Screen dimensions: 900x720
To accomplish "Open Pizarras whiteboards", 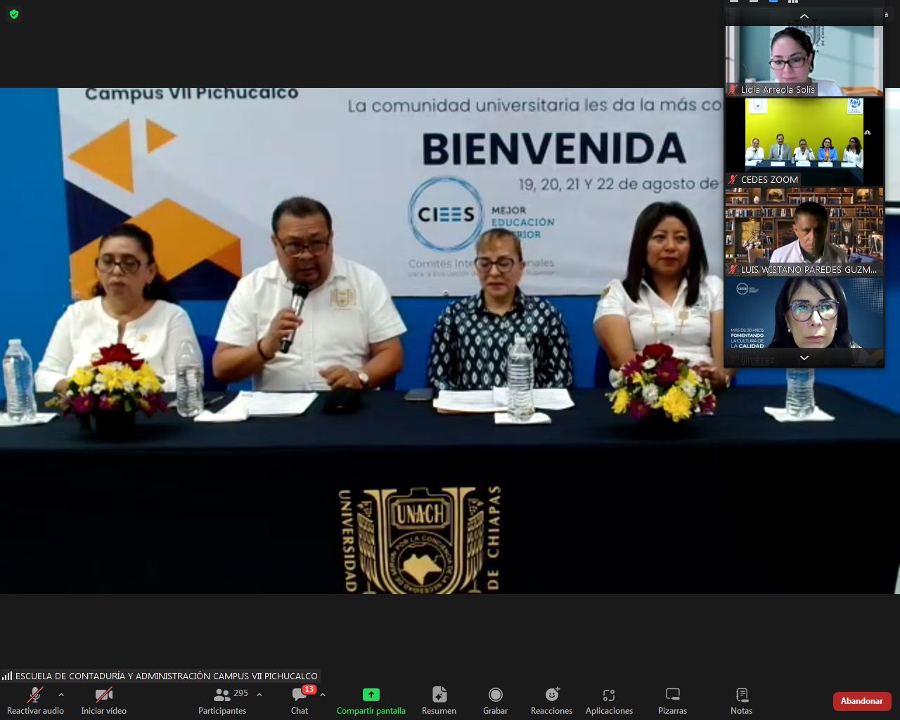I will click(672, 700).
